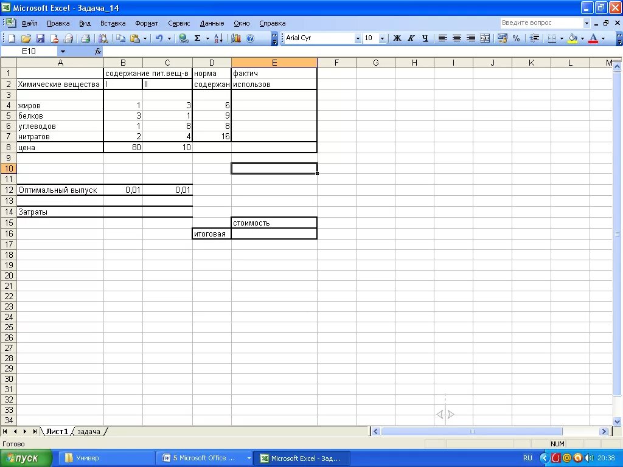Apply borders with the border icon
The width and height of the screenshot is (623, 467).
coord(552,38)
